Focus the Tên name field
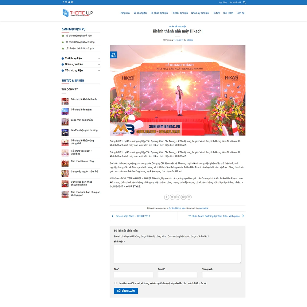307x307 pixels. coord(134,275)
